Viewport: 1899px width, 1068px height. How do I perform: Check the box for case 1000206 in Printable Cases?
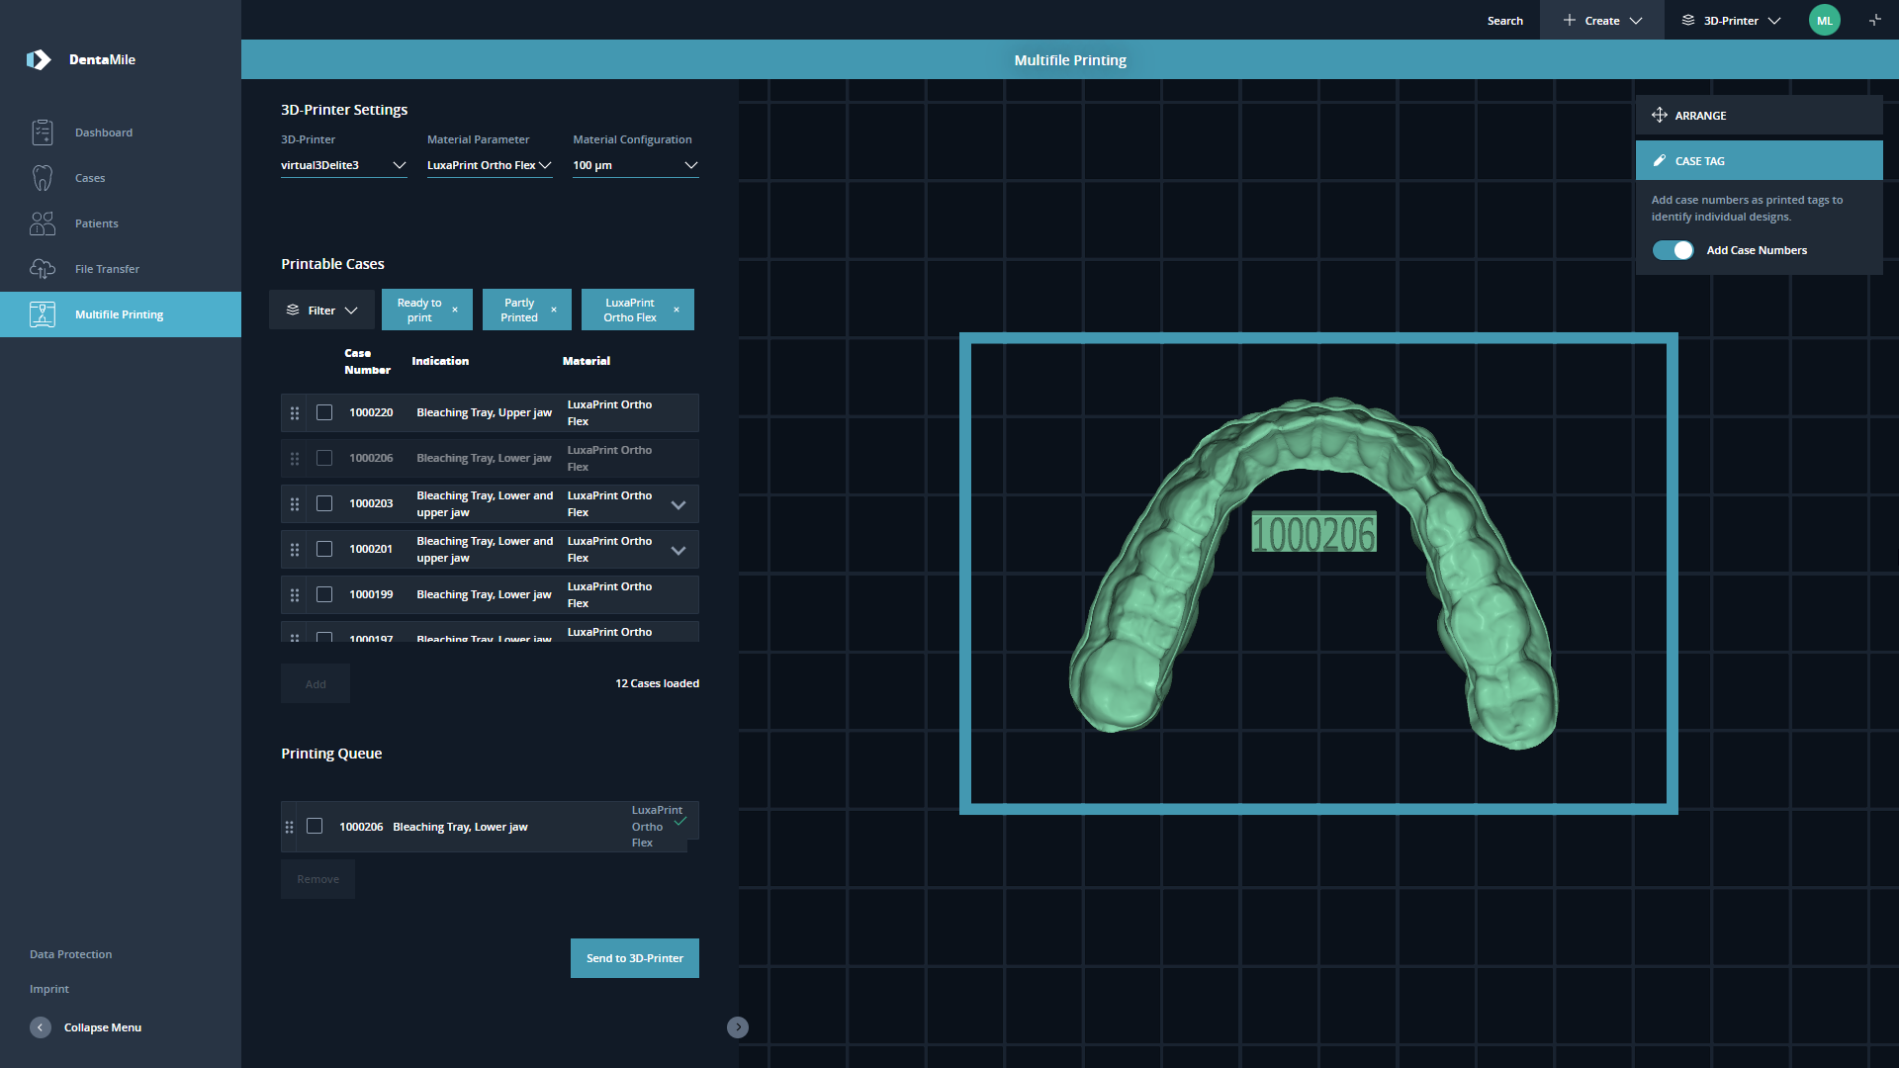coord(324,458)
